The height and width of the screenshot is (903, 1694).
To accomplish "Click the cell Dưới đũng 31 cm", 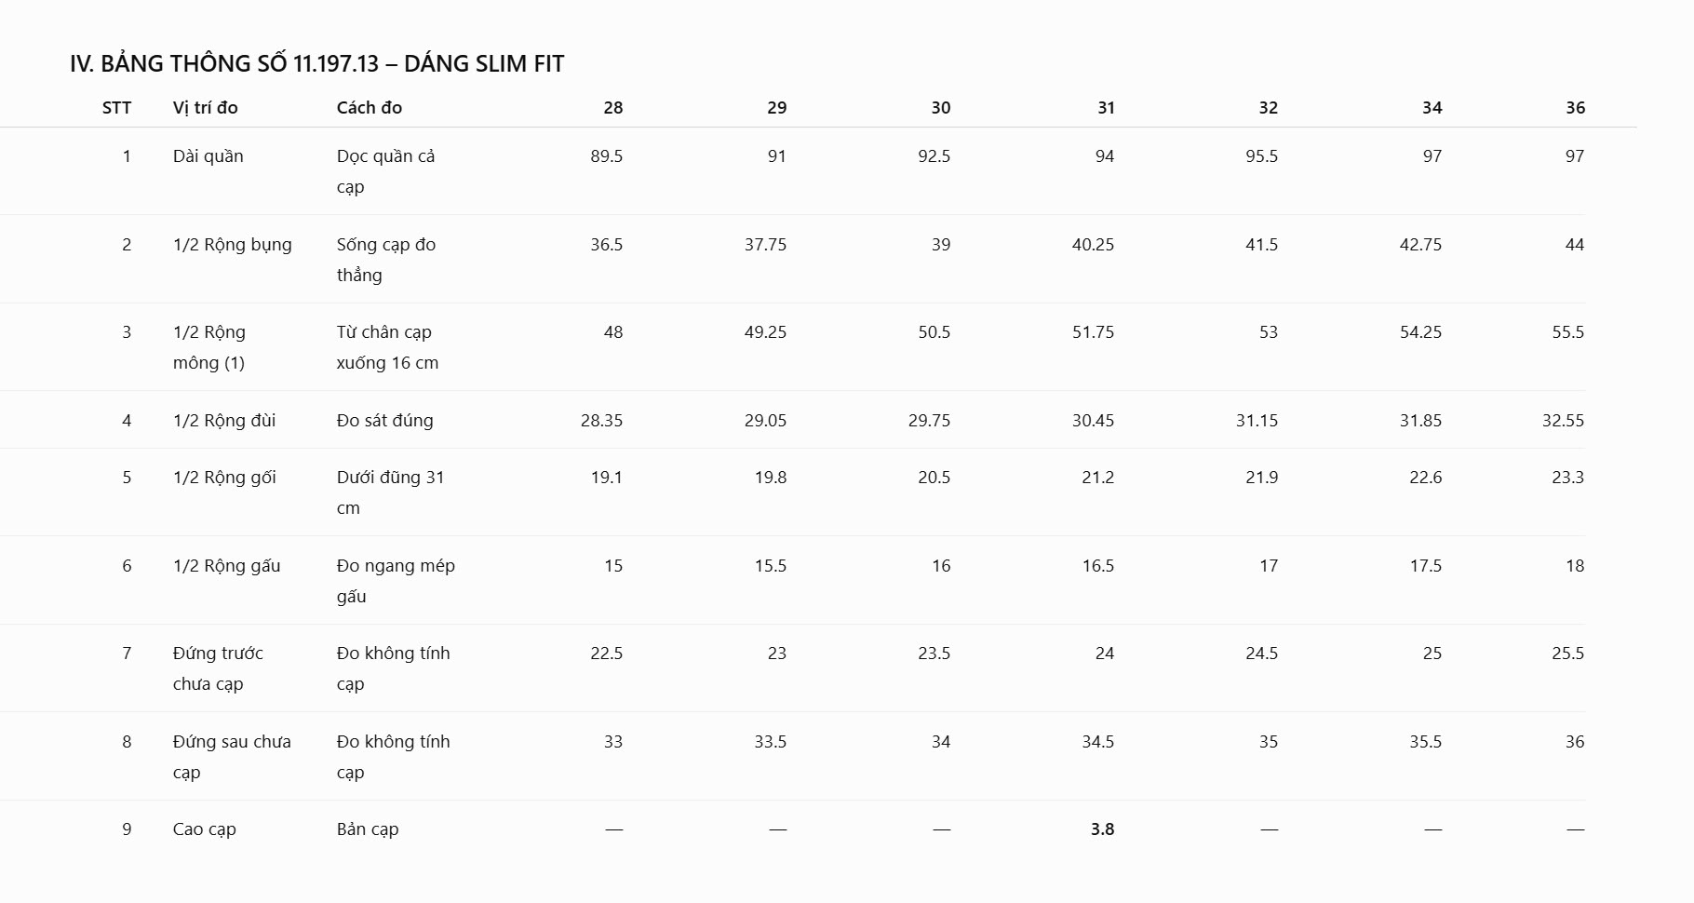I will (391, 492).
